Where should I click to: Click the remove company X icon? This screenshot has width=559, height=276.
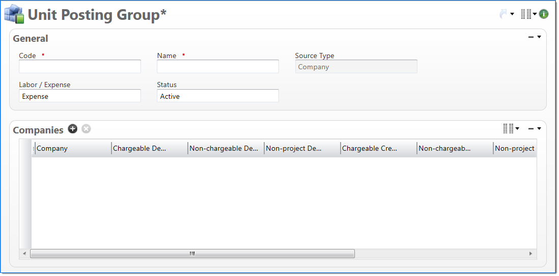coord(86,129)
